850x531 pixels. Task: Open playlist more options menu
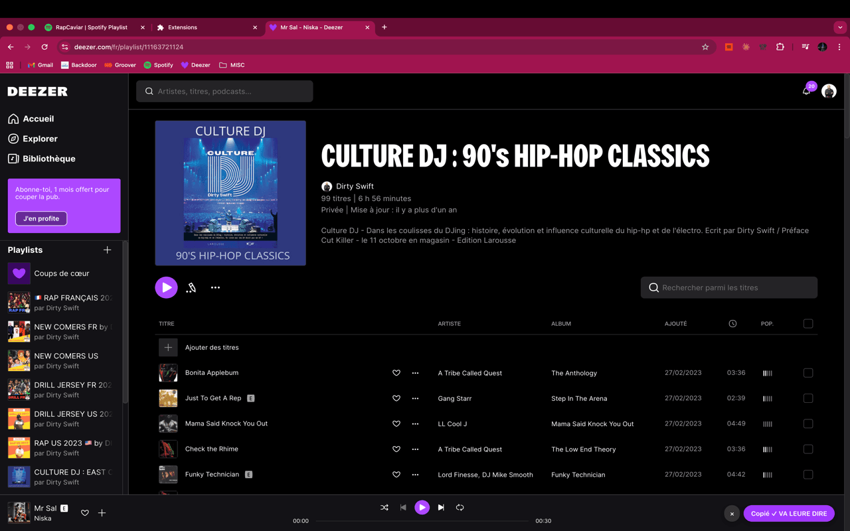click(x=215, y=287)
